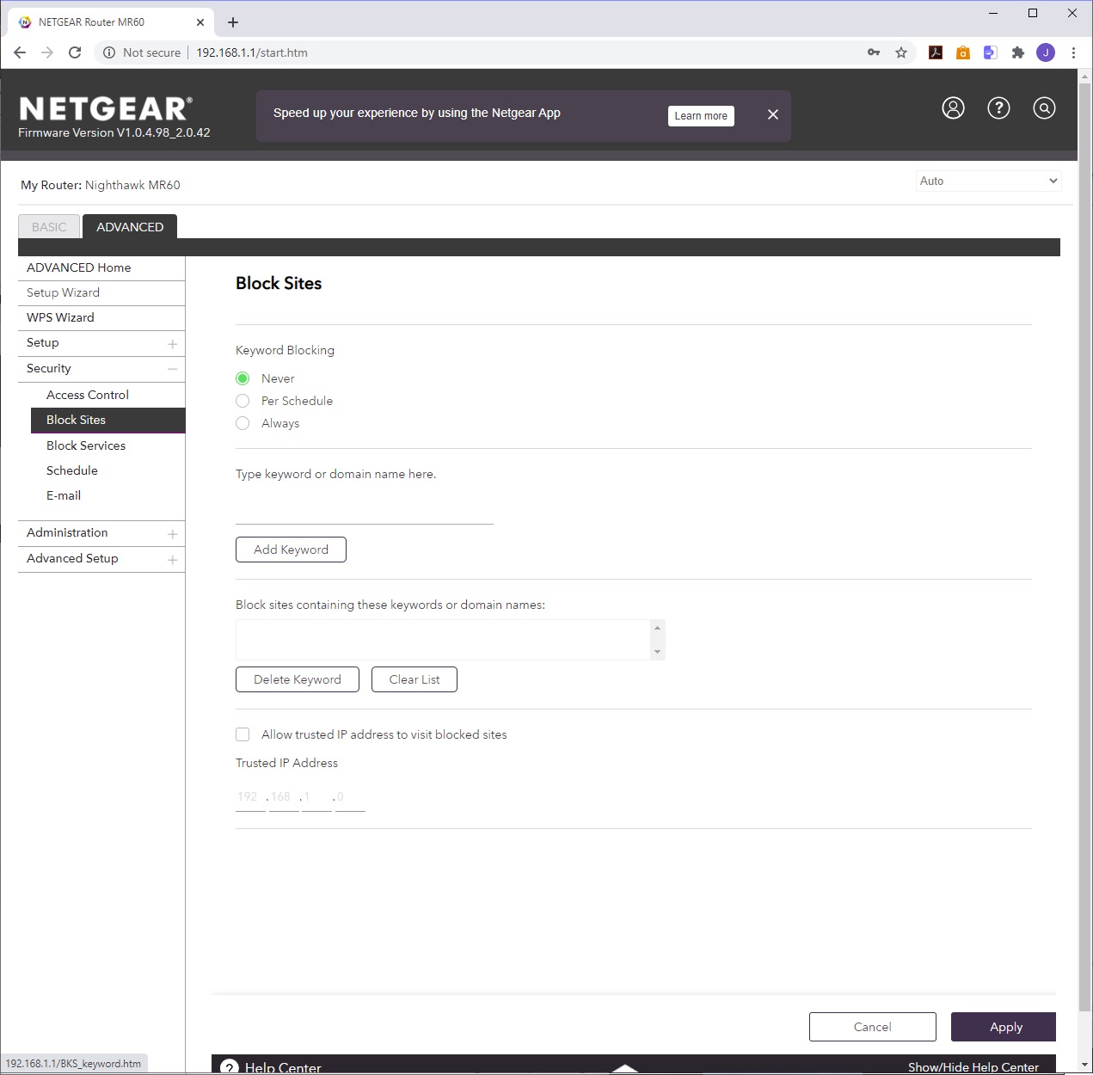Open the browser Extensions puzzle icon
The height and width of the screenshot is (1075, 1093).
pos(1018,52)
